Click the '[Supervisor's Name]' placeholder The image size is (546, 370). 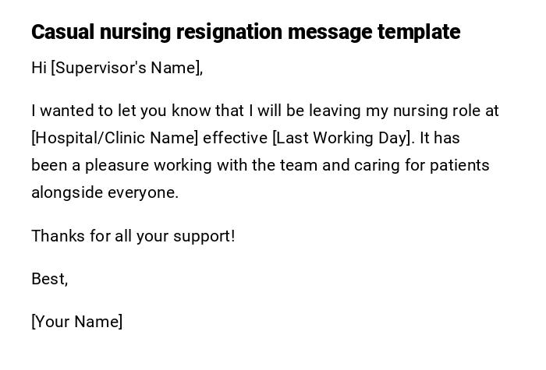126,68
